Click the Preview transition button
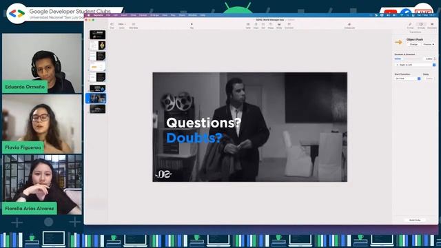The width and height of the screenshot is (441, 248). 429,44
